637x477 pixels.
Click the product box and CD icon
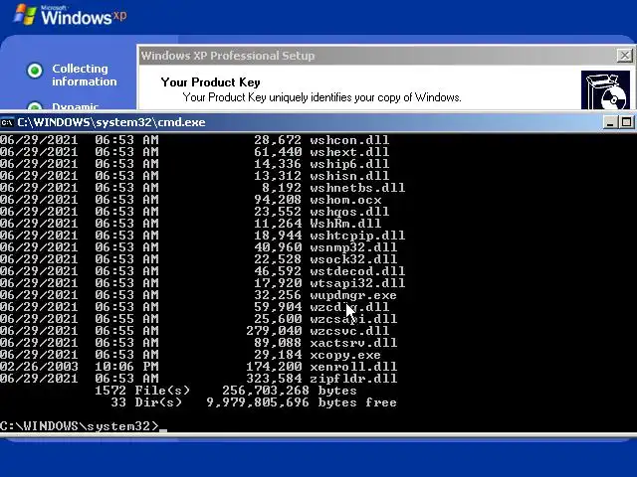605,90
